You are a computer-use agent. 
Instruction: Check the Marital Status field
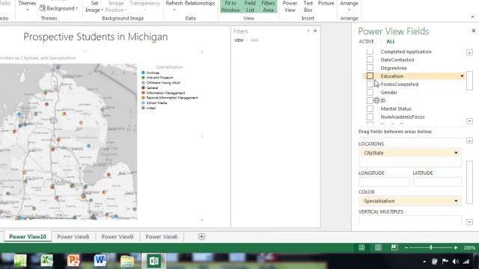pyautogui.click(x=370, y=108)
